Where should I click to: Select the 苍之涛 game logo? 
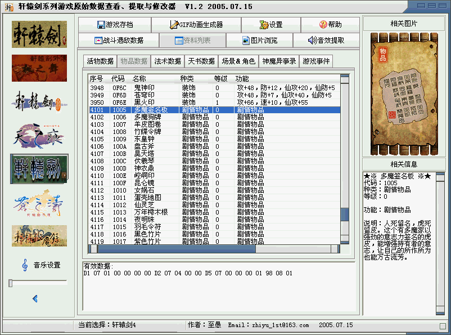coord(39,203)
